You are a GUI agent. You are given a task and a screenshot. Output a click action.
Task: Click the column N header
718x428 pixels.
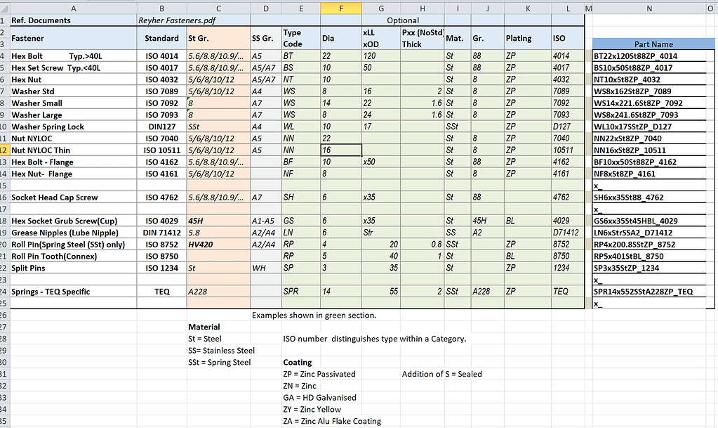pos(650,8)
